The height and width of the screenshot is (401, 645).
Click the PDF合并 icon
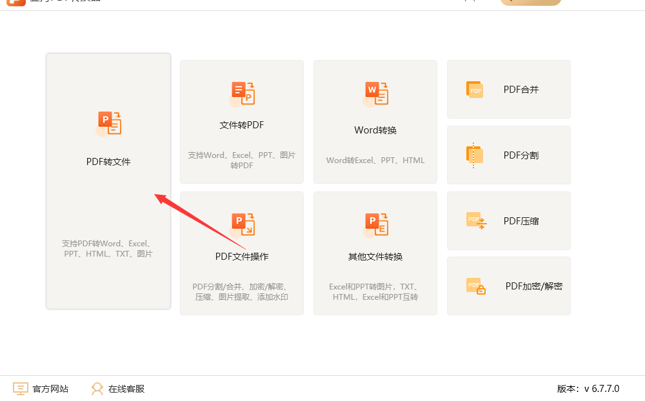tap(475, 90)
